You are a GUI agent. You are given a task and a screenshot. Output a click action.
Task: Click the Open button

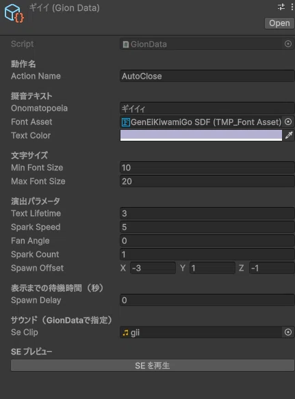279,23
